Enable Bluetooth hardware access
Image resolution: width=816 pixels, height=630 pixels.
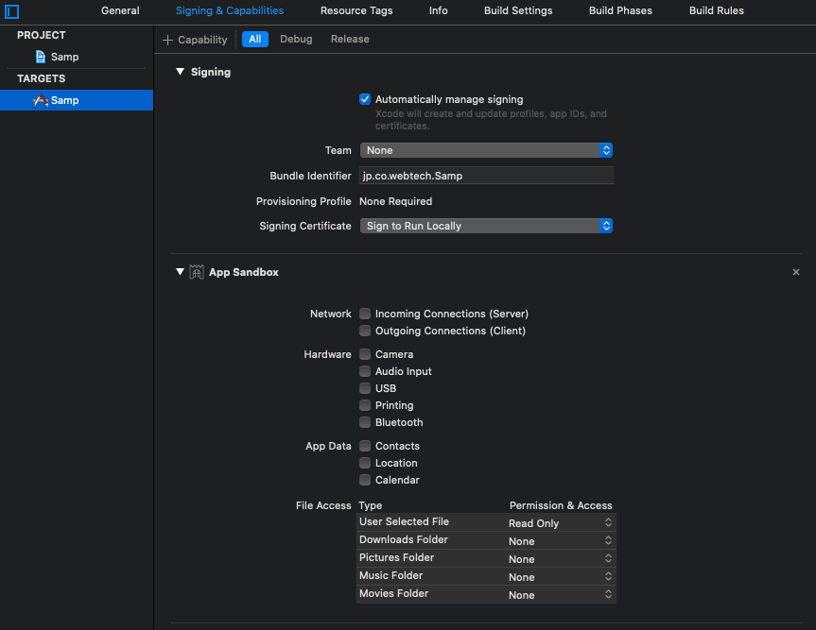coord(365,422)
